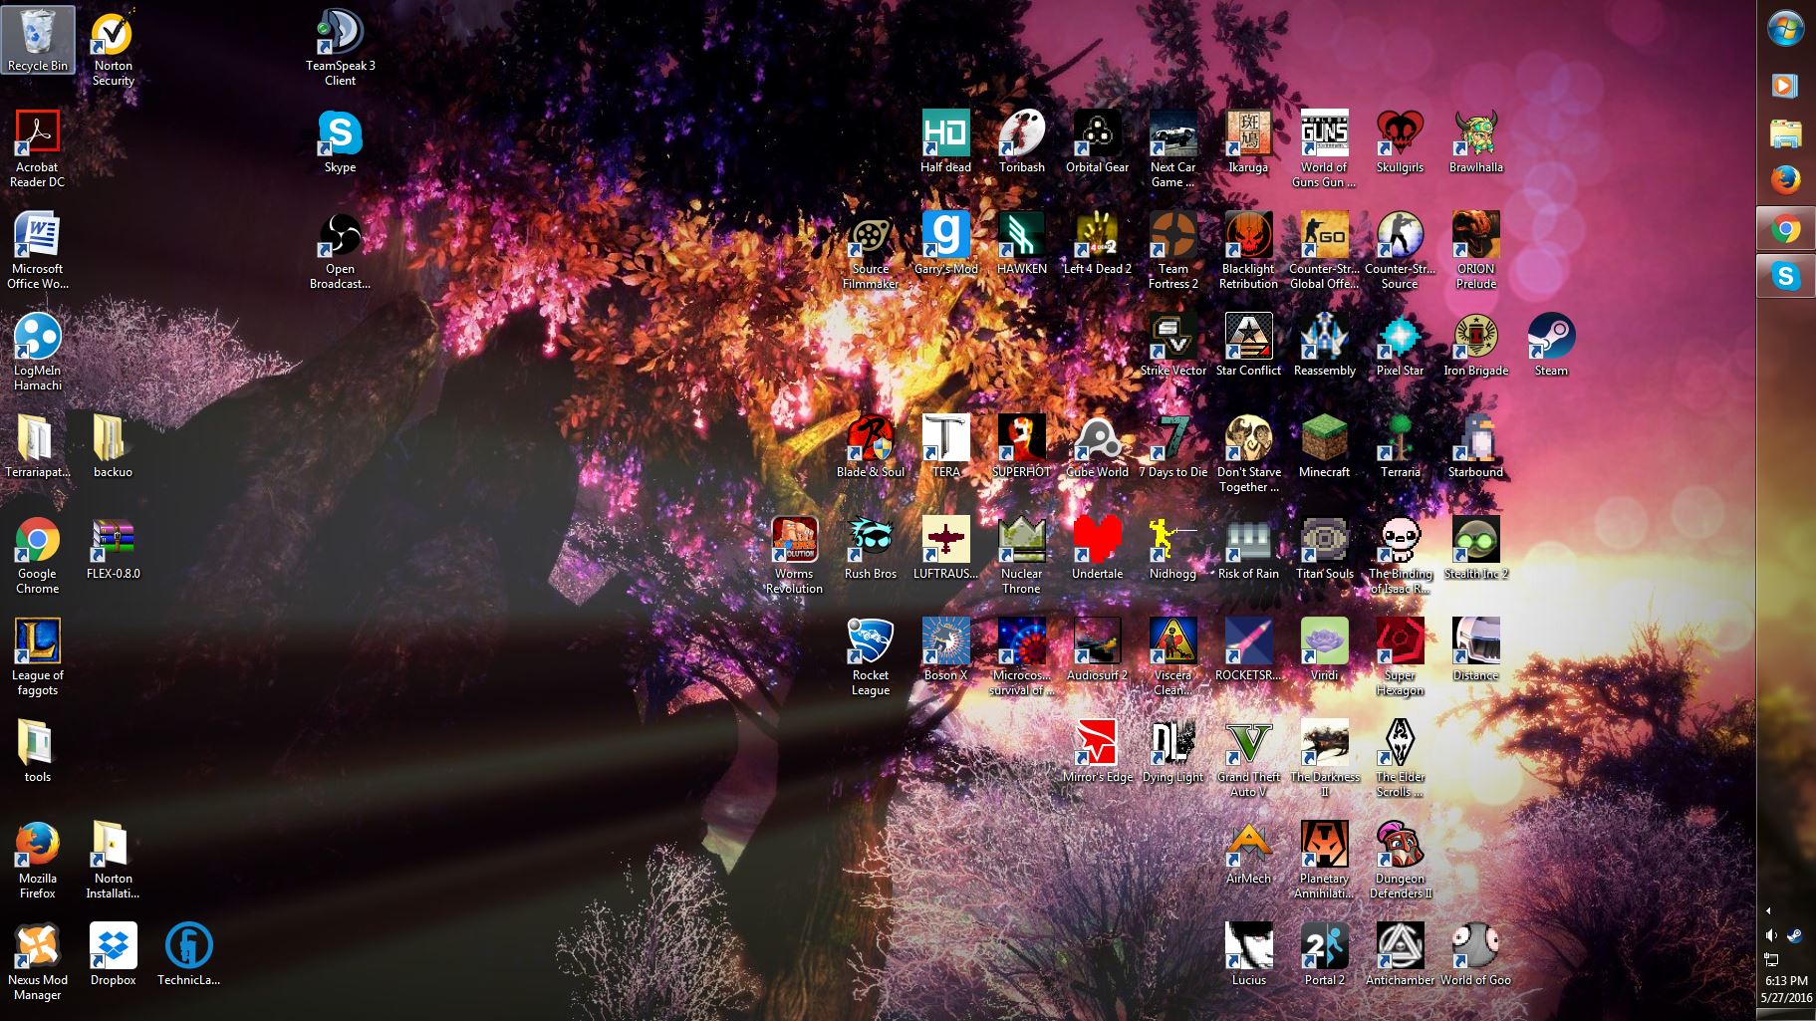Select the Nuclear Throne icon
The width and height of the screenshot is (1816, 1021).
(x=1021, y=555)
